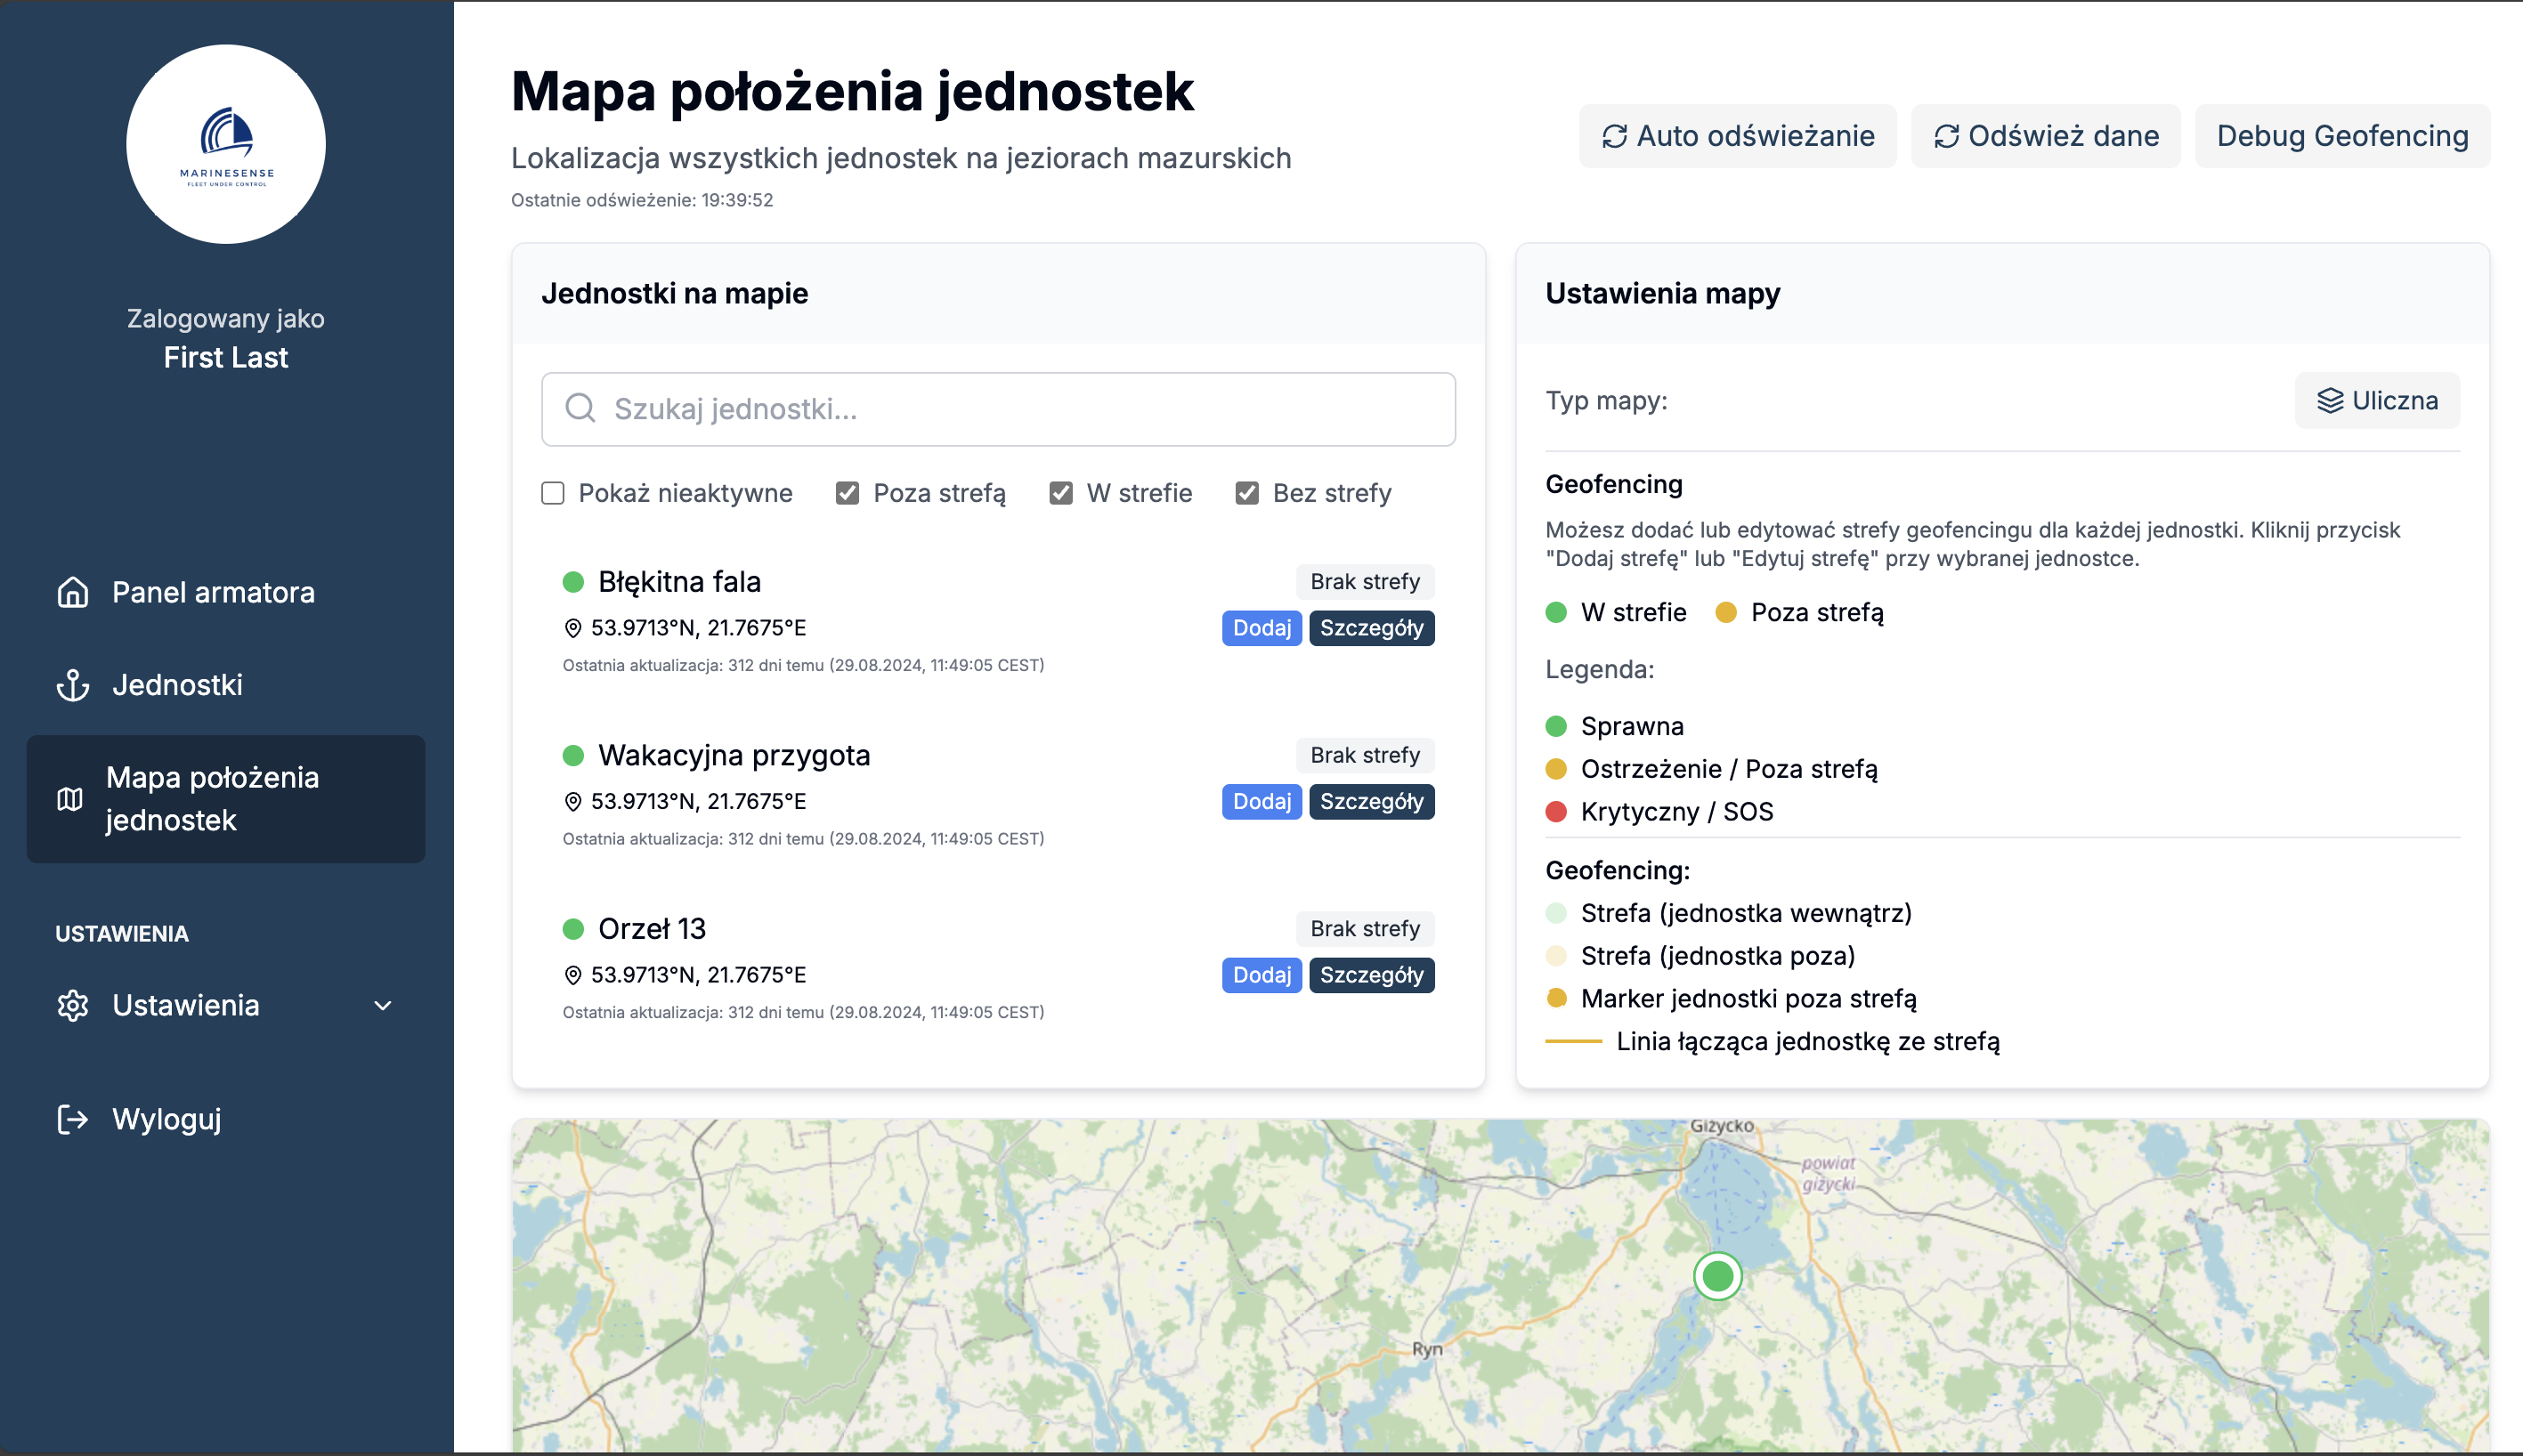Screen dimensions: 2523x1456
Task: Uncheck the Bez strefy filter
Action: [1247, 493]
